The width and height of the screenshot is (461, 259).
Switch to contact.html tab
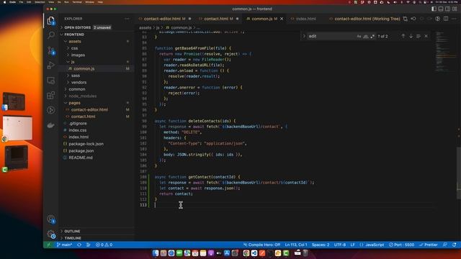218,19
